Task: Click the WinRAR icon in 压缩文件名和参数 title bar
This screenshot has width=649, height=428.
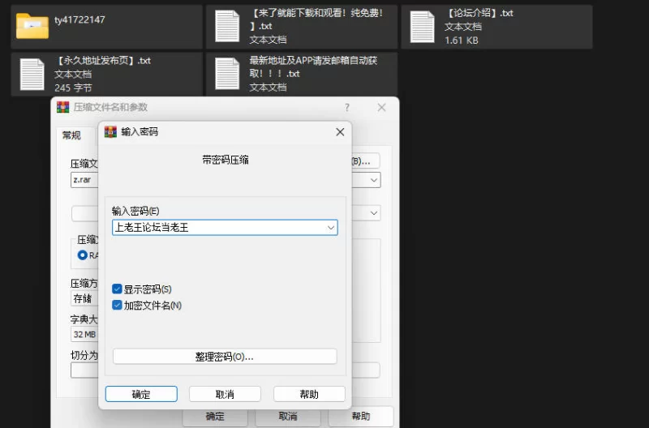Action: pyautogui.click(x=63, y=107)
